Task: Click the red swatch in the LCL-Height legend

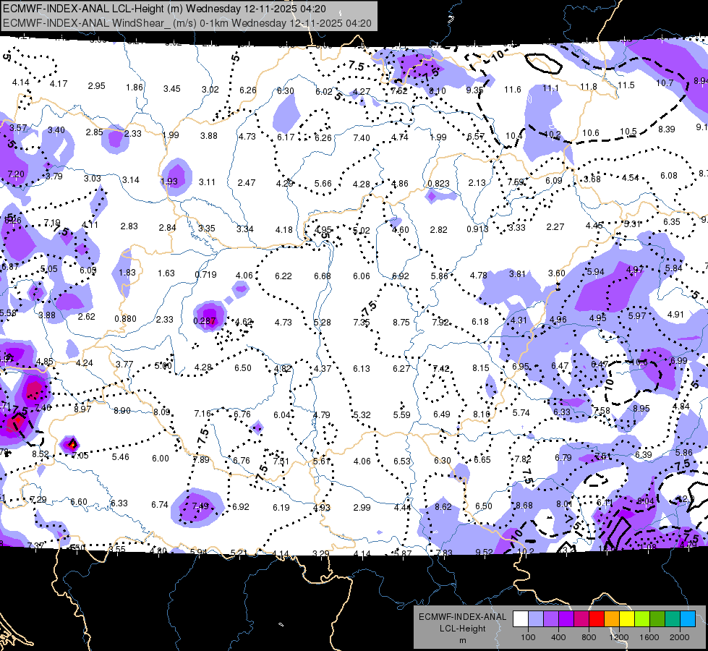Action: (x=597, y=618)
